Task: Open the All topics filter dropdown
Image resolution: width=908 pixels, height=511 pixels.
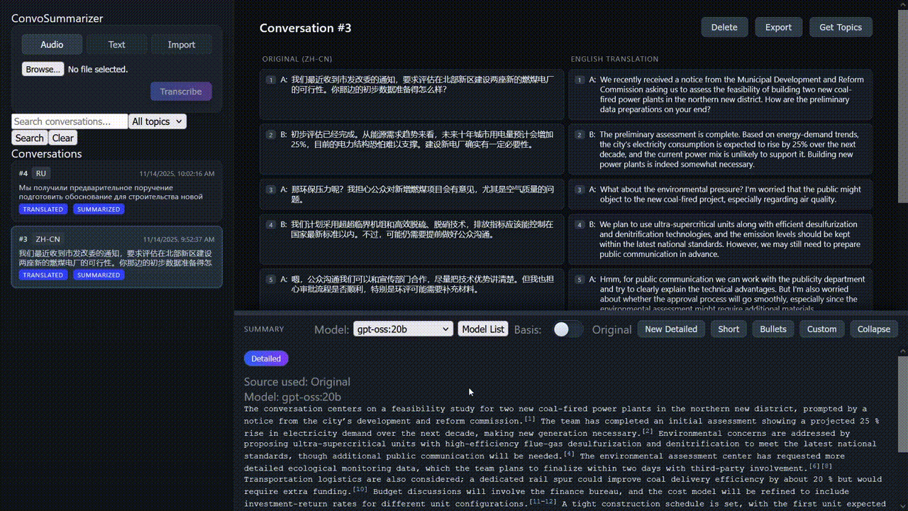Action: pos(157,121)
